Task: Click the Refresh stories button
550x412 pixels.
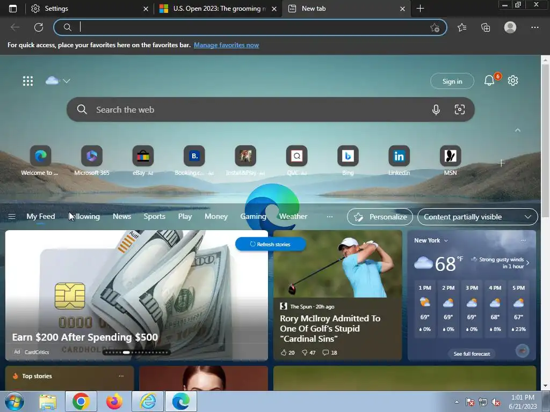Action: point(271,244)
